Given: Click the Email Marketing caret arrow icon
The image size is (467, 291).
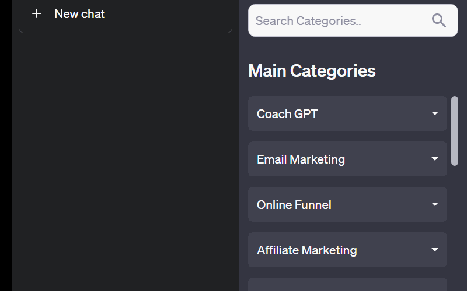Looking at the screenshot, I should 435,159.
